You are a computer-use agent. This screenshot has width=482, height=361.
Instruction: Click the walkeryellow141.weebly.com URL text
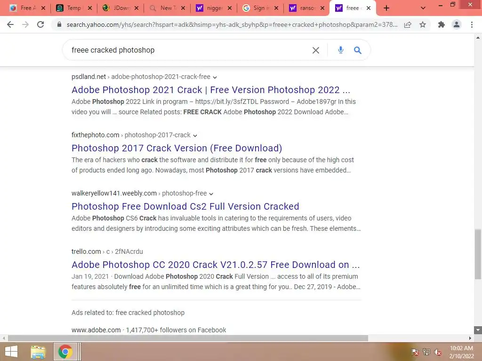[x=114, y=193]
